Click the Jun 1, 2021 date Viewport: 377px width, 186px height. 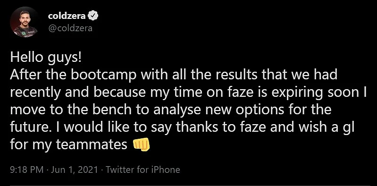[x=75, y=170]
